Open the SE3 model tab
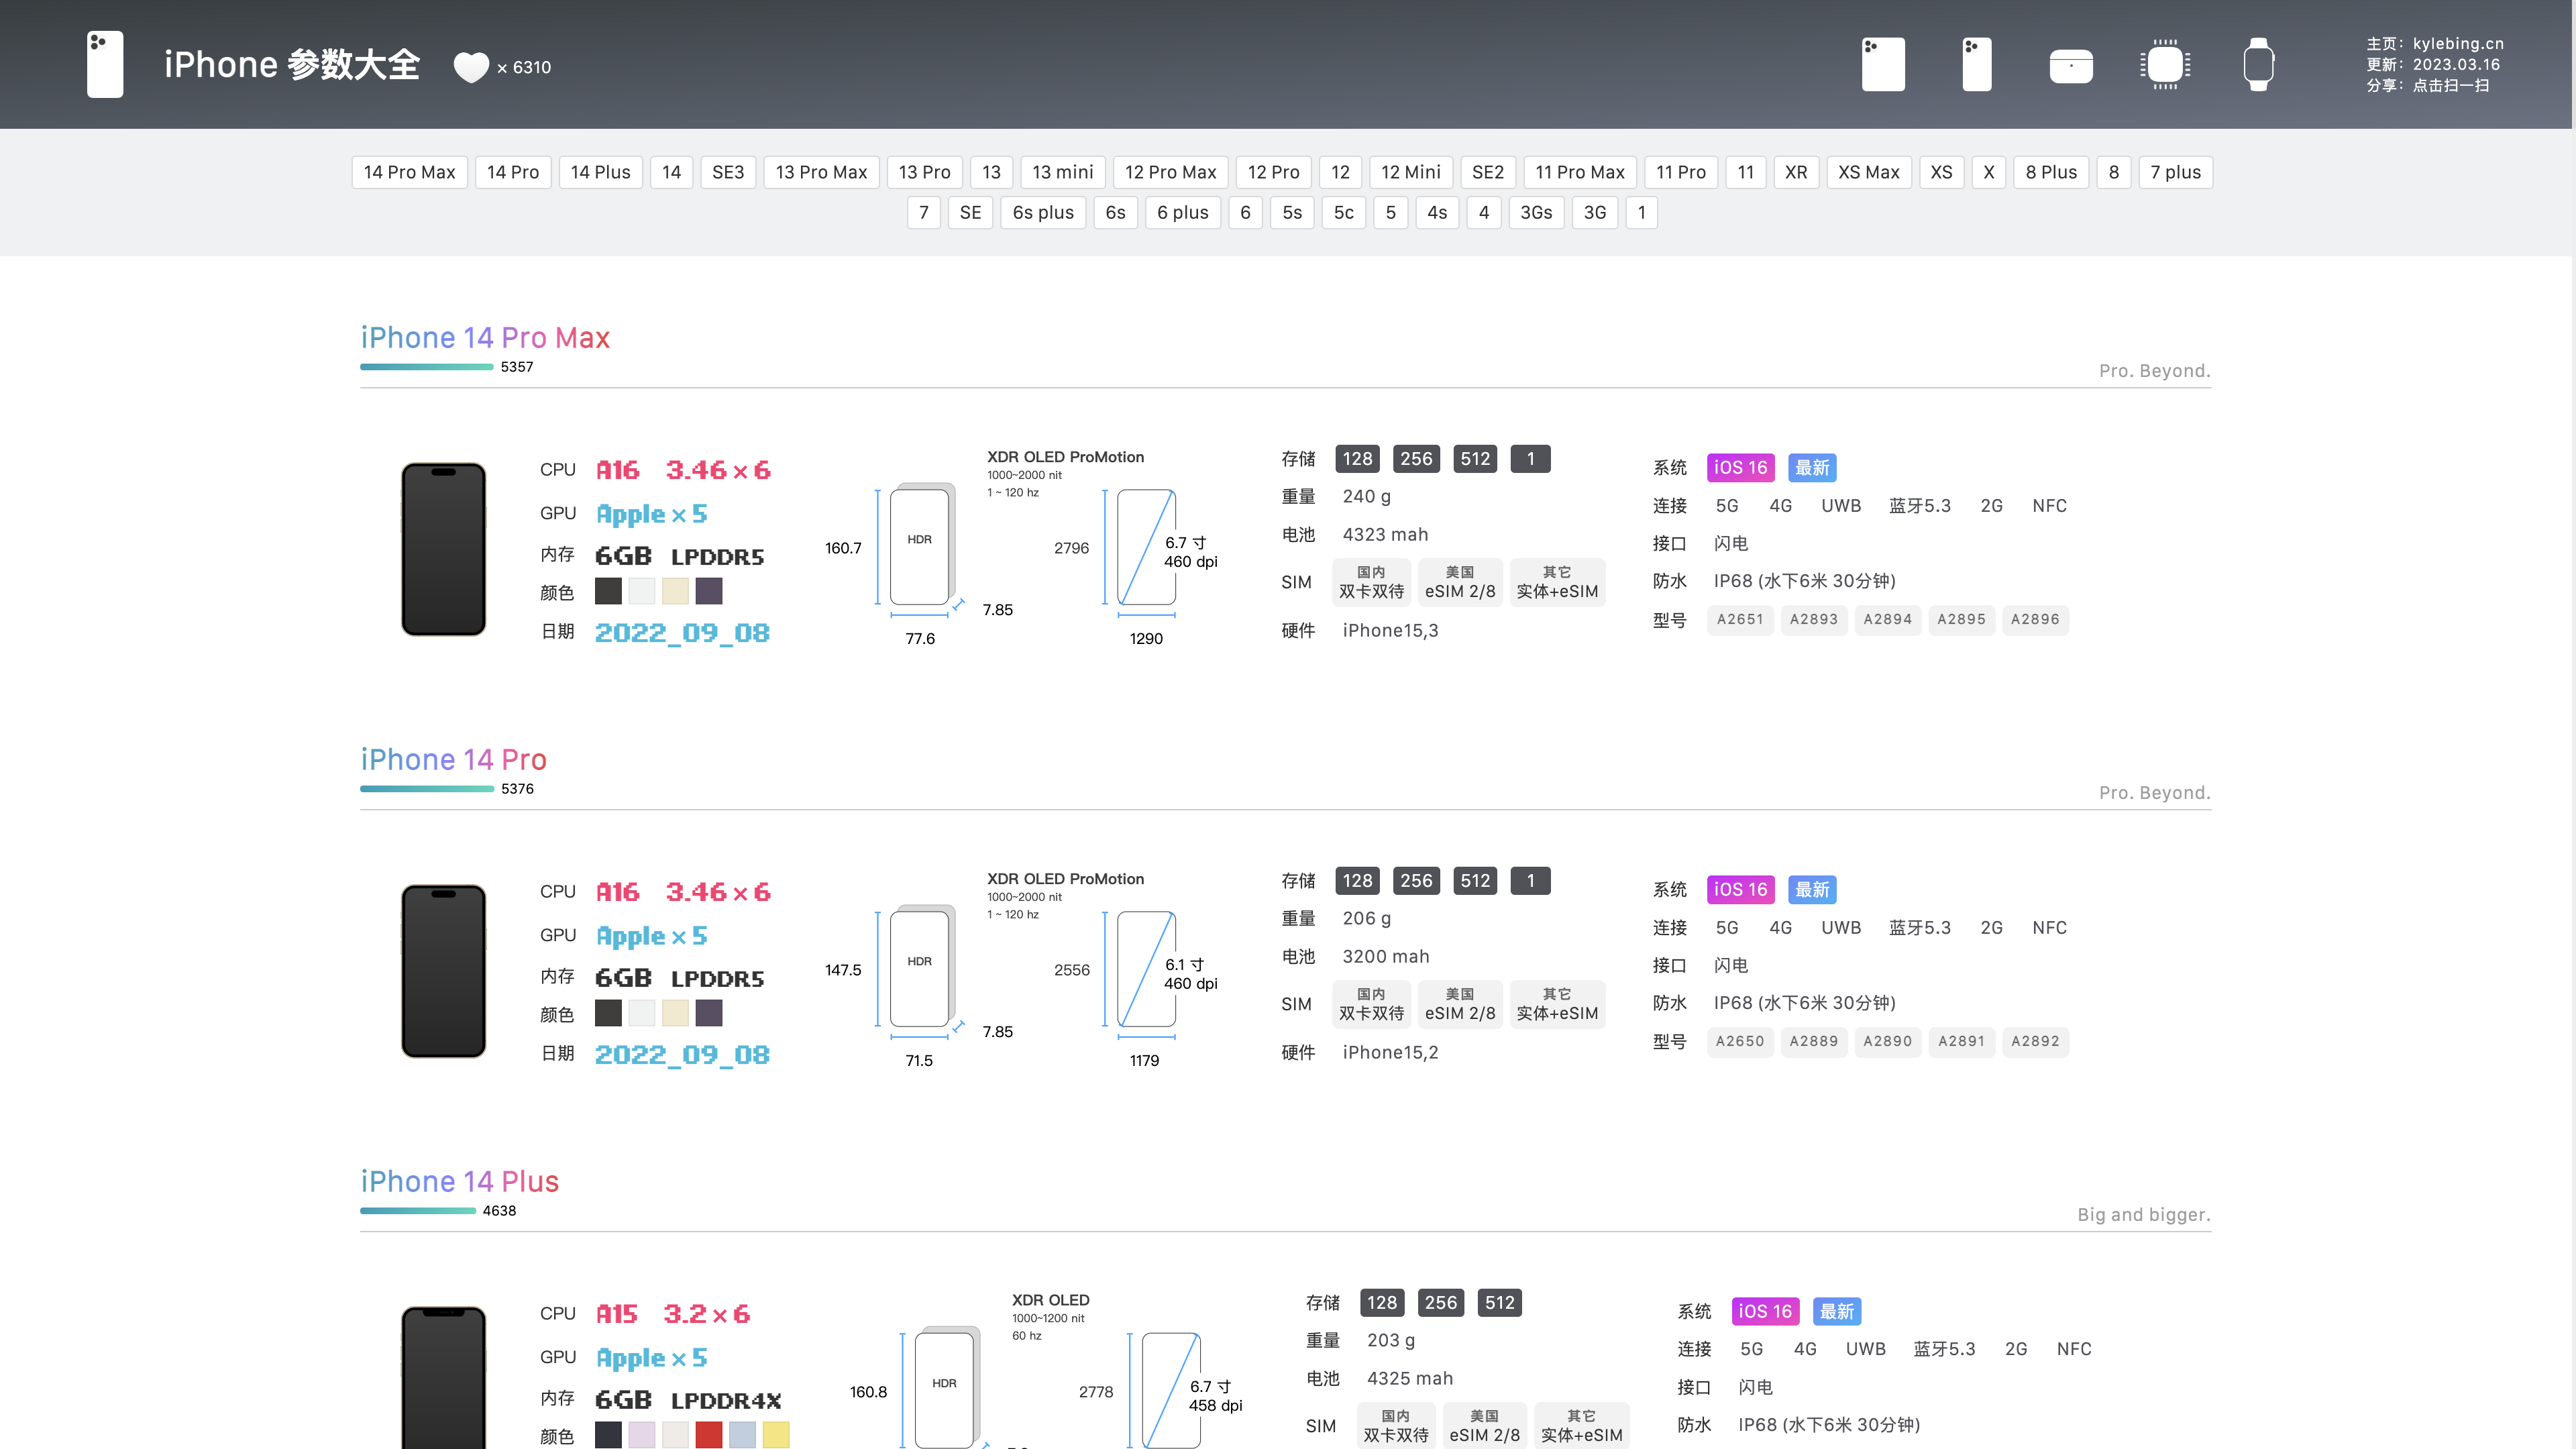2576x1449 pixels. coord(728,172)
